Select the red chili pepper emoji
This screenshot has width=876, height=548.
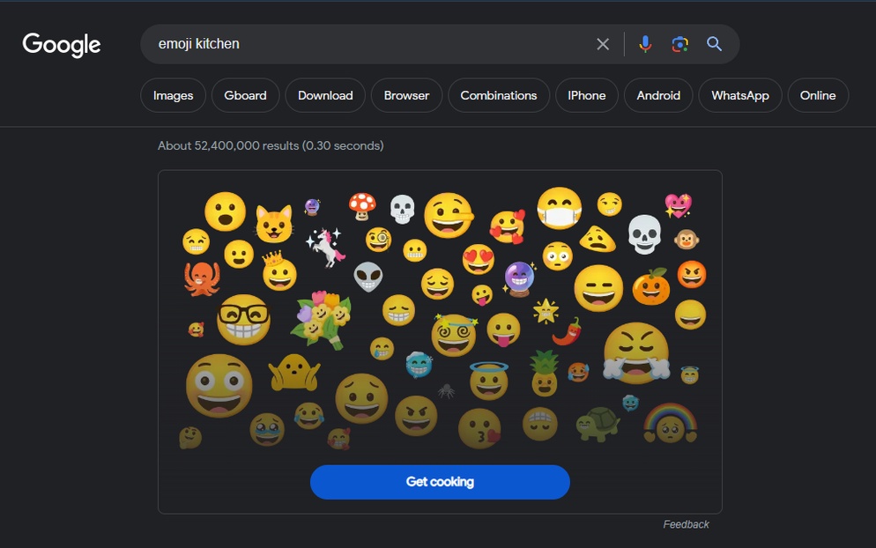tap(567, 331)
